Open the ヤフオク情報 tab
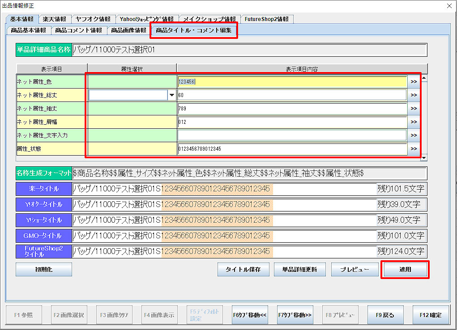This screenshot has width=457, height=330. pyautogui.click(x=93, y=19)
